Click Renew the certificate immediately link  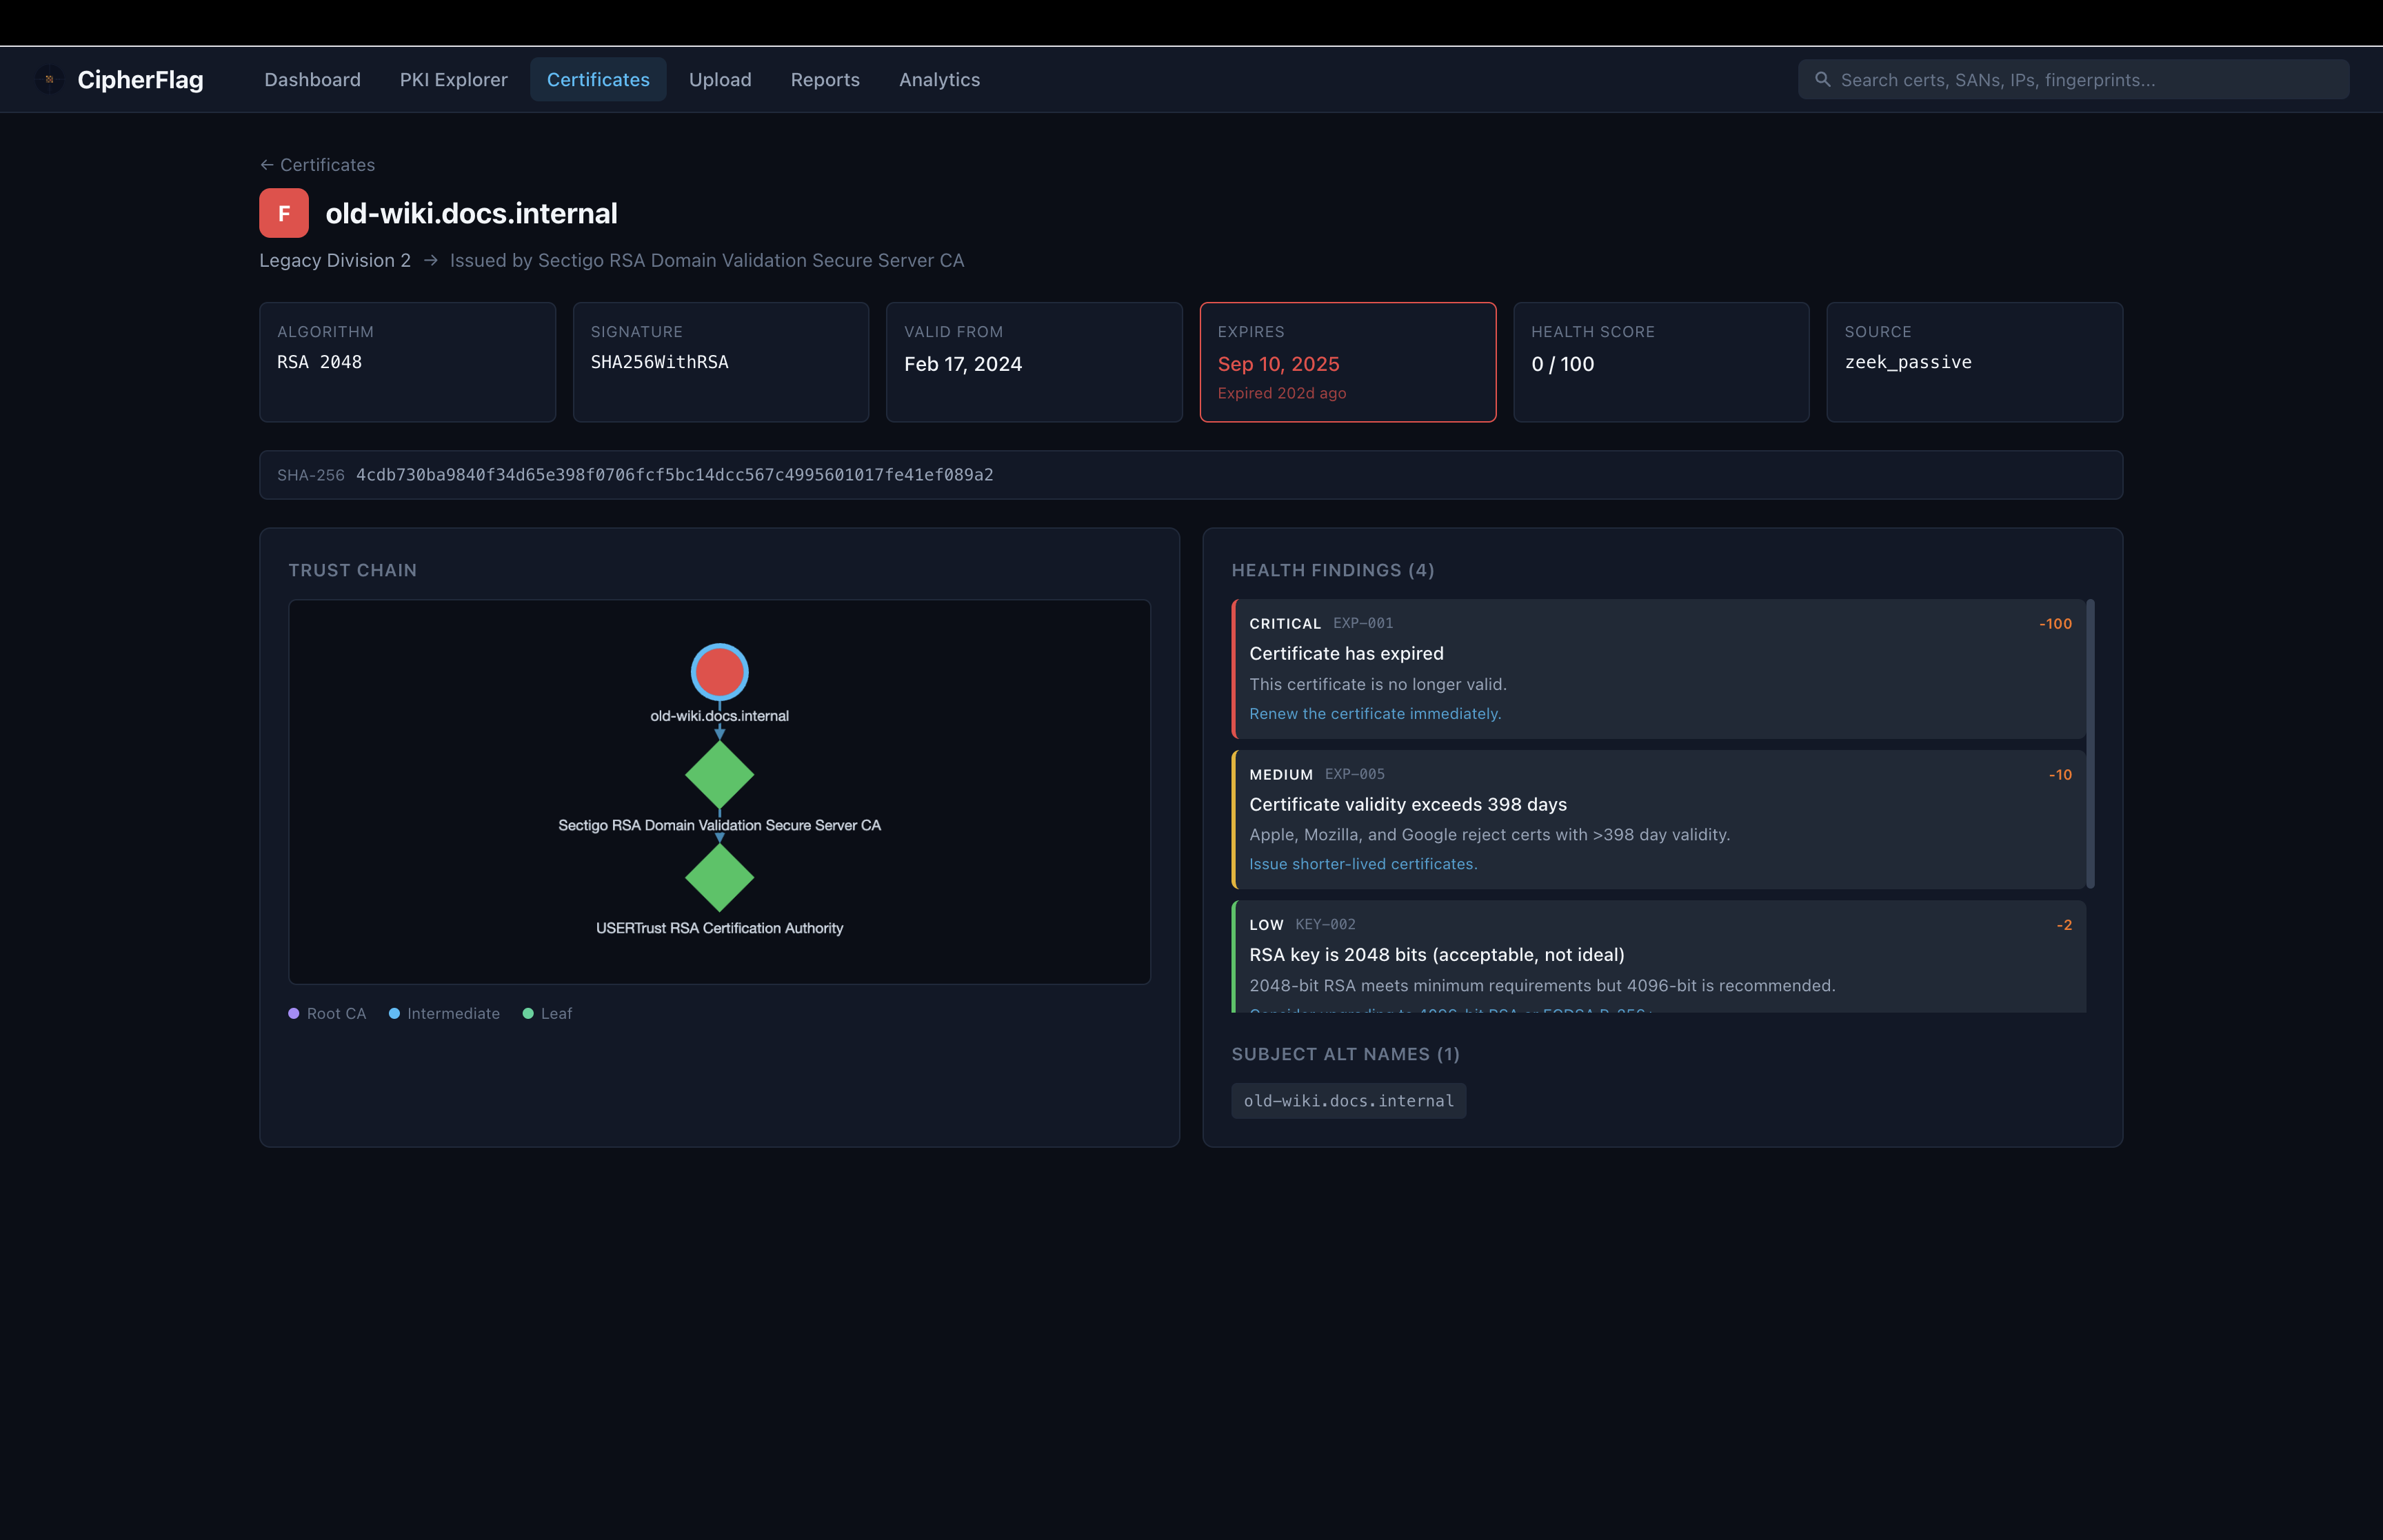[x=1375, y=713]
